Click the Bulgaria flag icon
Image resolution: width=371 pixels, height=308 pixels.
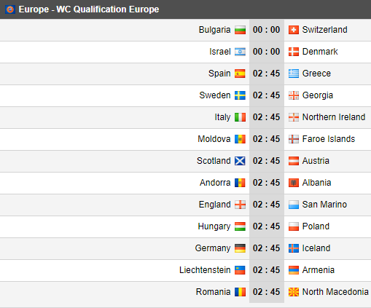pyautogui.click(x=240, y=30)
